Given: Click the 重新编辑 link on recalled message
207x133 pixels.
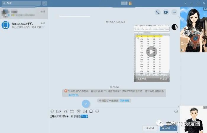Looking at the screenshot, I should pyautogui.click(x=124, y=101).
